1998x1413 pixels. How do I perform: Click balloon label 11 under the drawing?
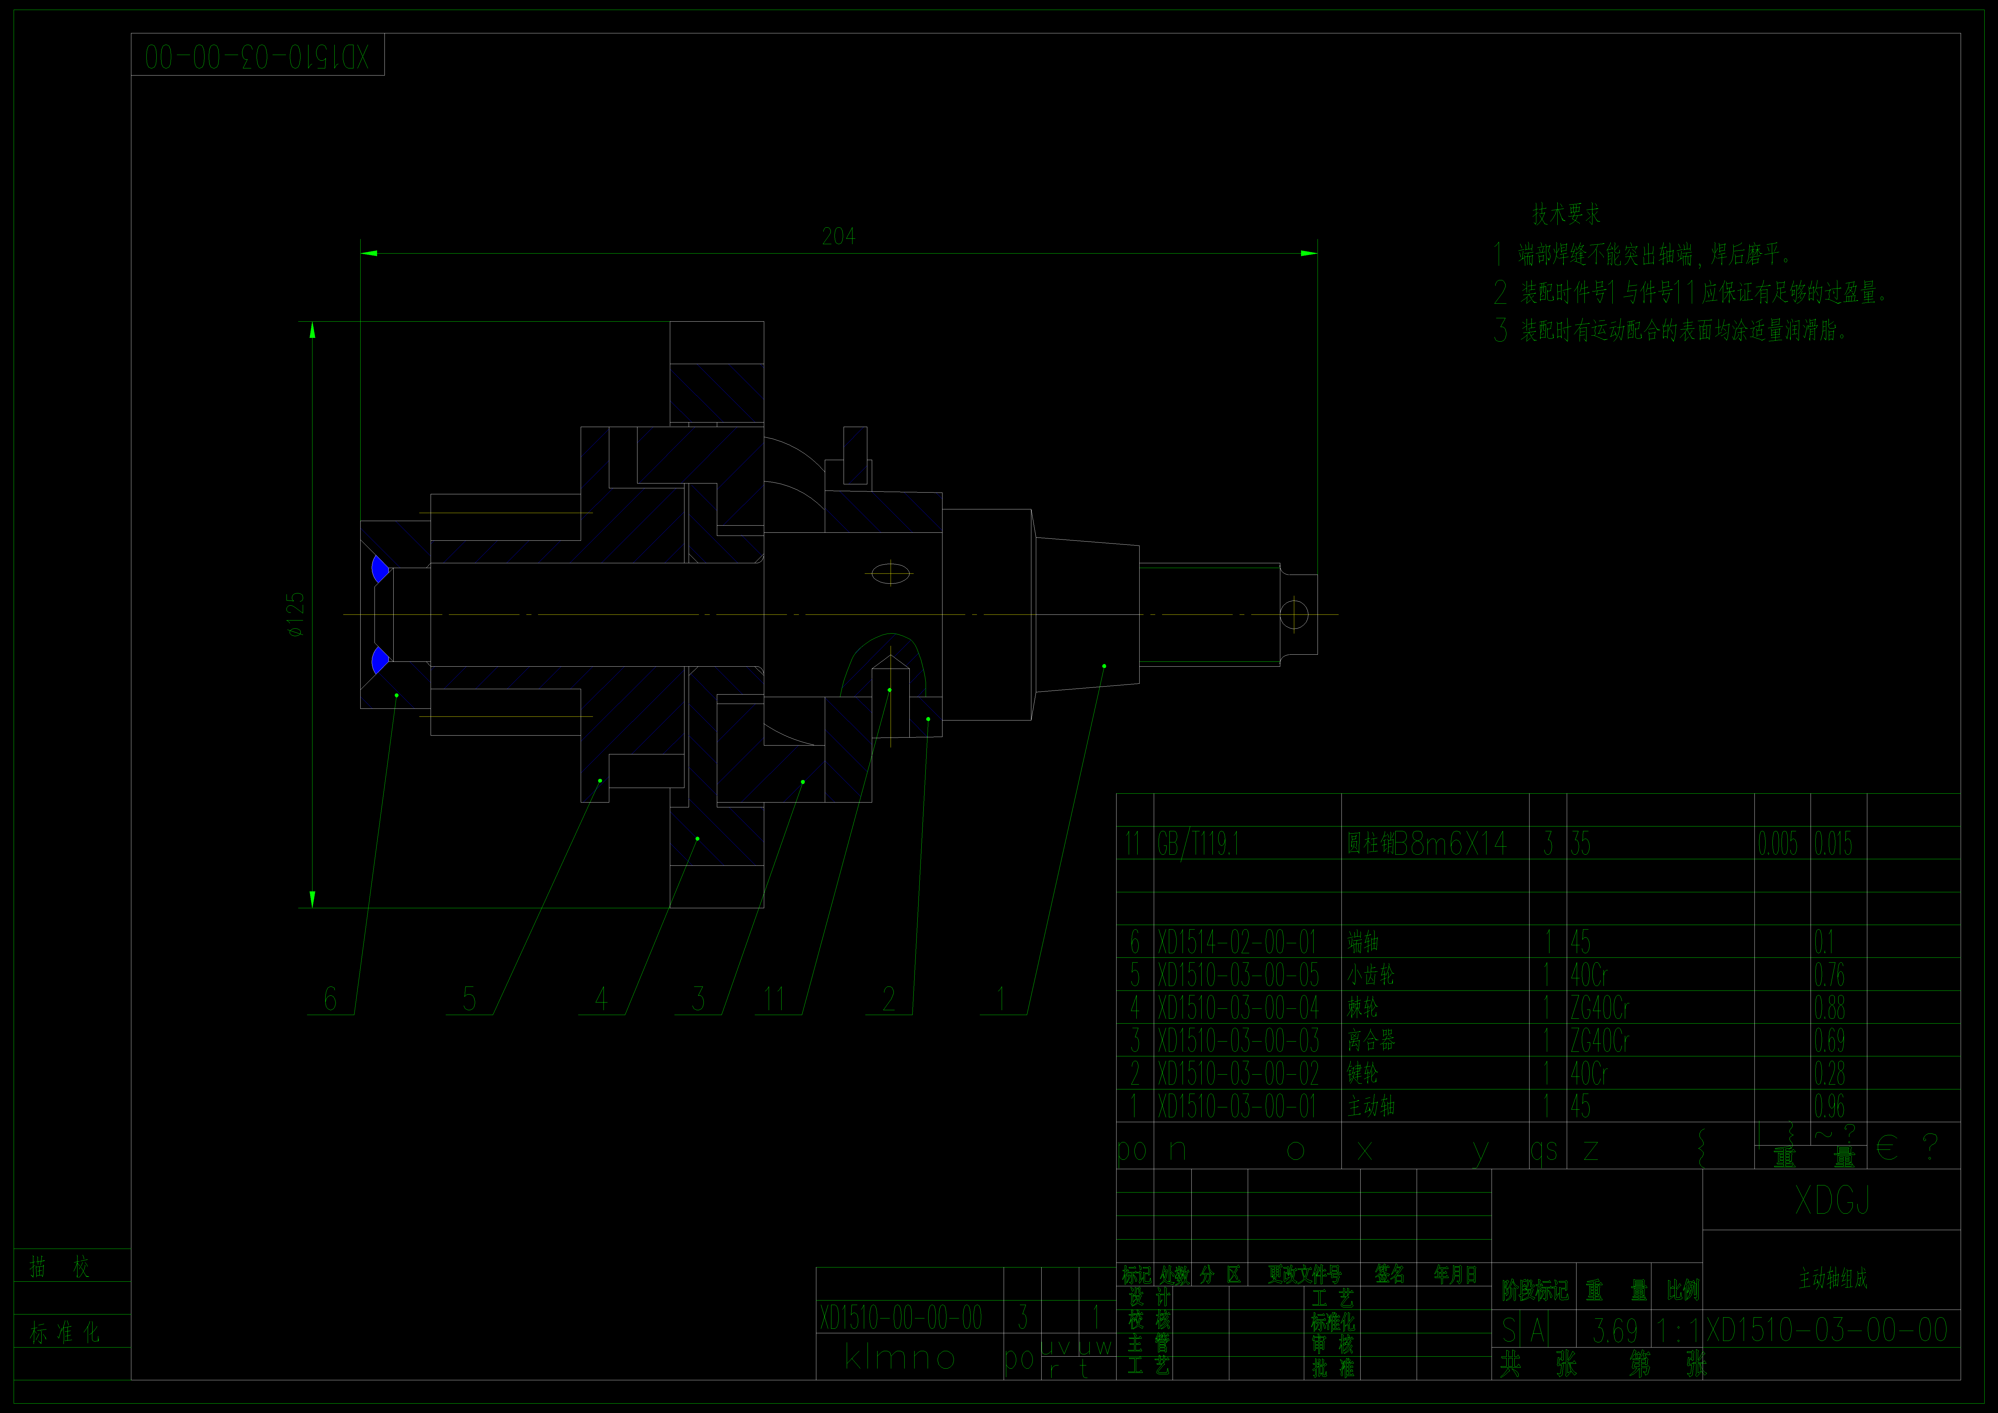774,999
